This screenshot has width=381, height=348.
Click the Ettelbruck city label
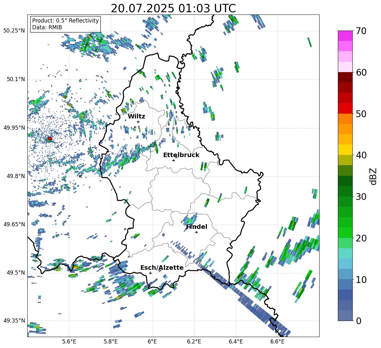click(x=181, y=155)
